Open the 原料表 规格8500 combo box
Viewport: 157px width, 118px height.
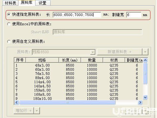pyautogui.click(x=63, y=52)
